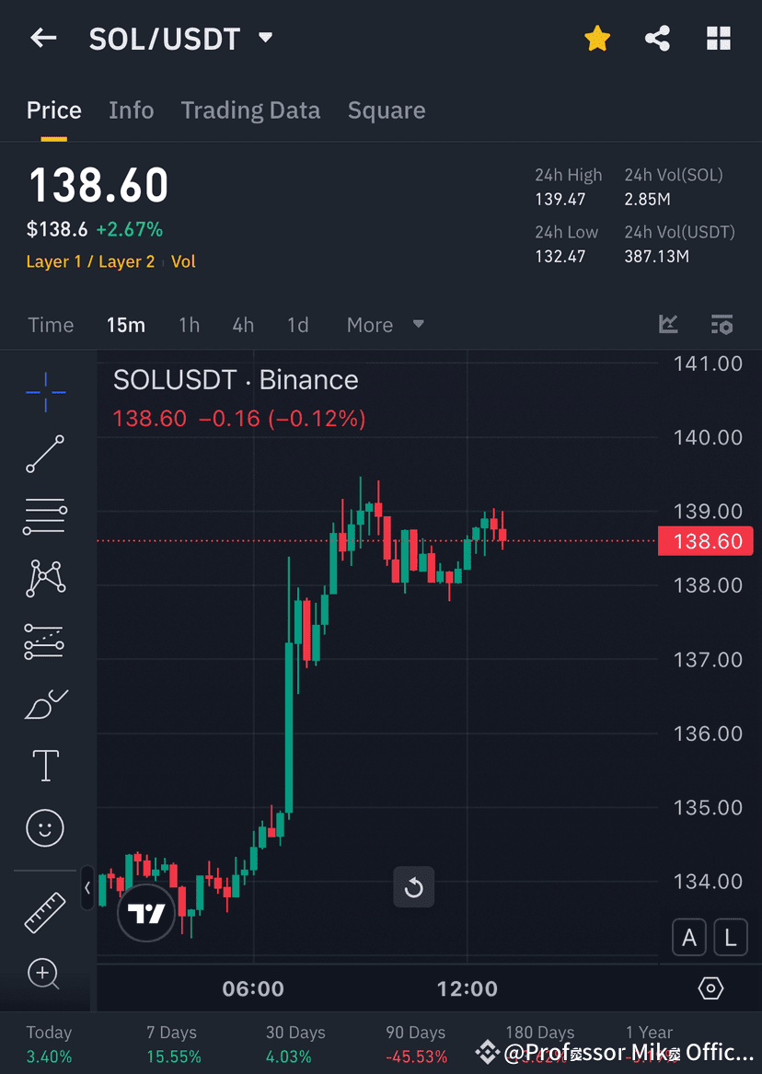Select the brush drawing tool
Viewport: 762px width, 1074px height.
(46, 705)
